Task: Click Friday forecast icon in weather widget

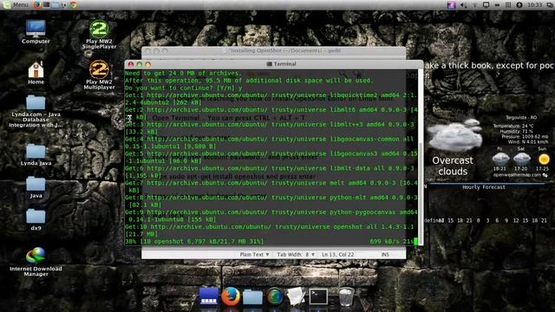Action: tap(500, 159)
